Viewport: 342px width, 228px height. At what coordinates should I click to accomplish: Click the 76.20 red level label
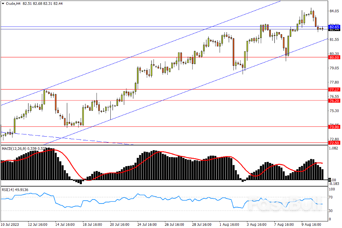point(334,100)
